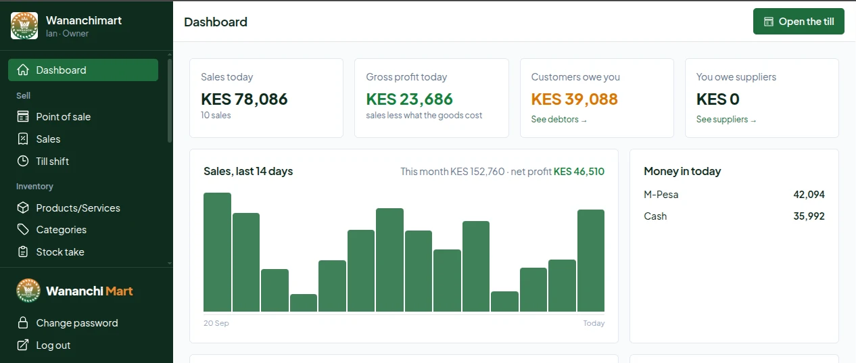Click the sidebar scroll down arrow
The image size is (856, 363).
tap(170, 263)
